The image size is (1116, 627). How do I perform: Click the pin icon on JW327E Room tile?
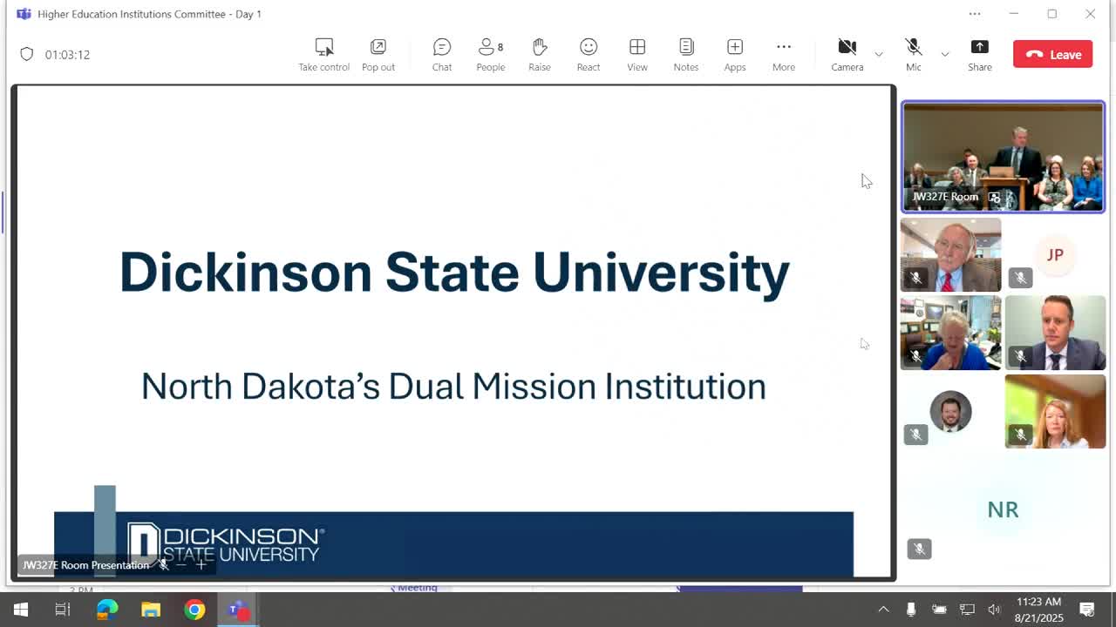click(x=995, y=198)
